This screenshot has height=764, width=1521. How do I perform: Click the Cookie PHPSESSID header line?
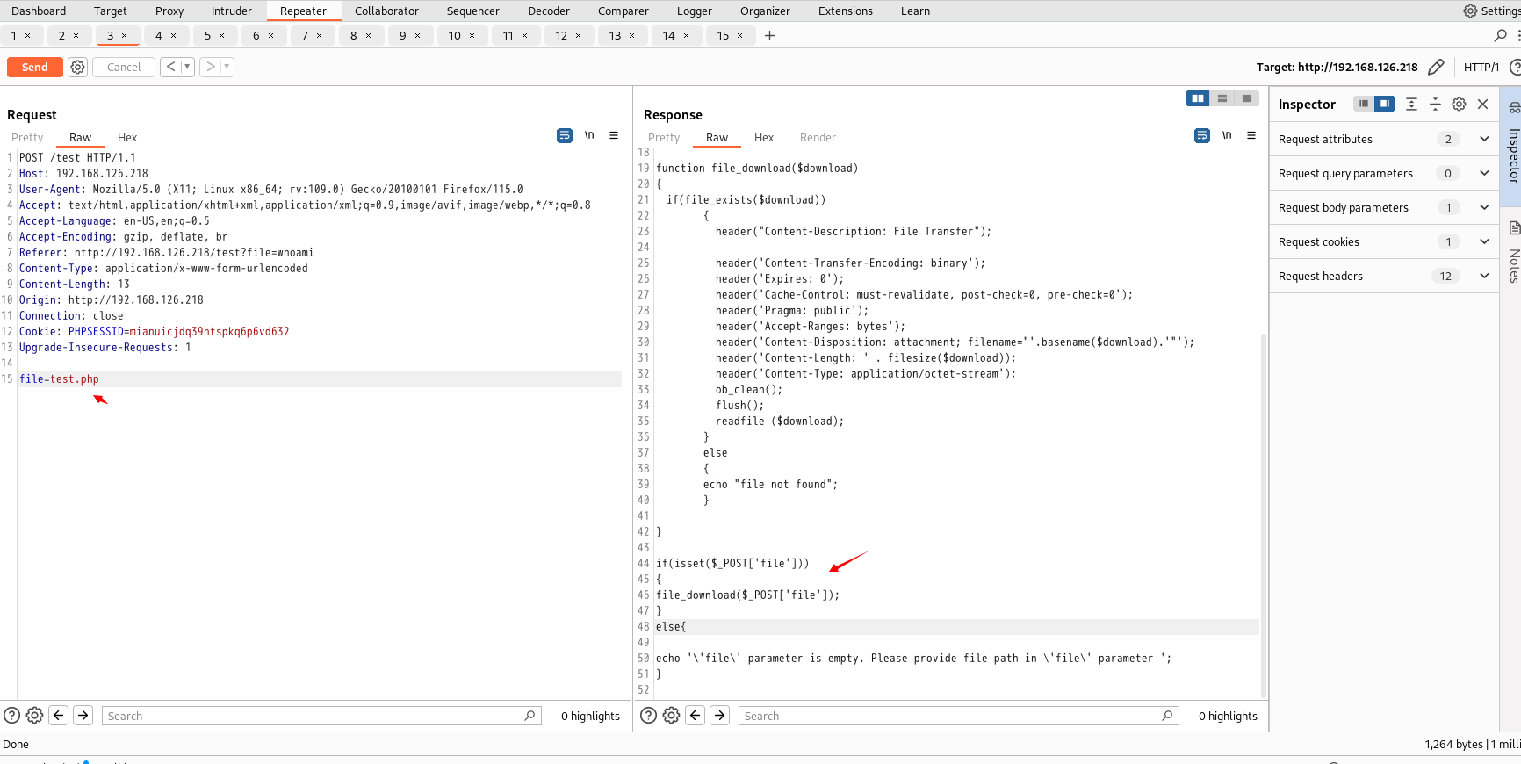[155, 332]
